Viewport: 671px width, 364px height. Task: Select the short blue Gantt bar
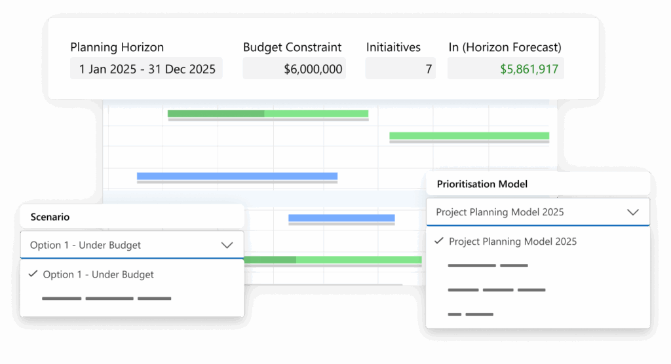(x=341, y=218)
